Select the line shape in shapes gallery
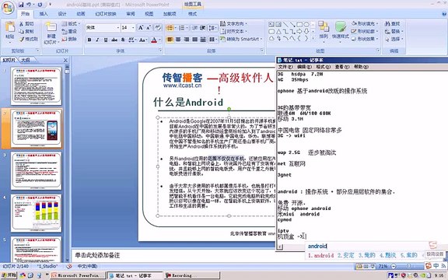Viewport: 448px width, 280px height. coord(285,24)
